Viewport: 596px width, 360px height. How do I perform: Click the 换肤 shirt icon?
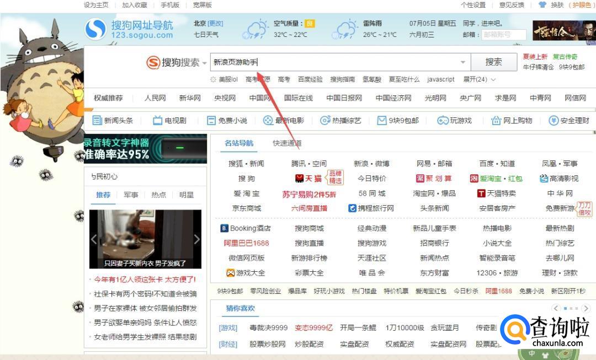click(542, 5)
